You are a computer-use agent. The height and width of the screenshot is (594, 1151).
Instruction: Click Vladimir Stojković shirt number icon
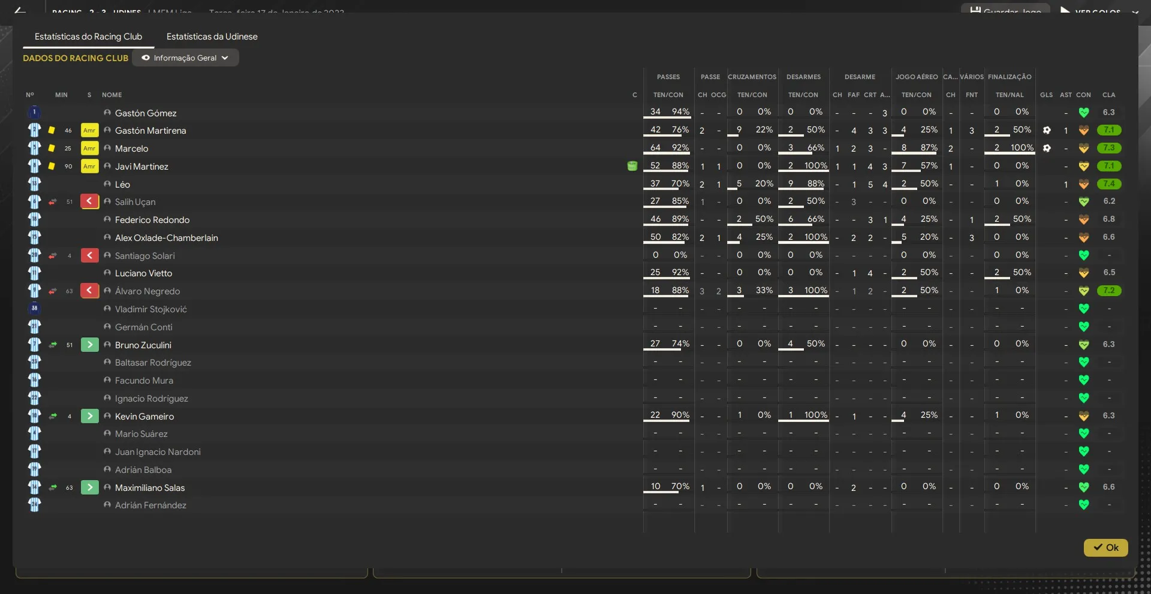coord(34,309)
